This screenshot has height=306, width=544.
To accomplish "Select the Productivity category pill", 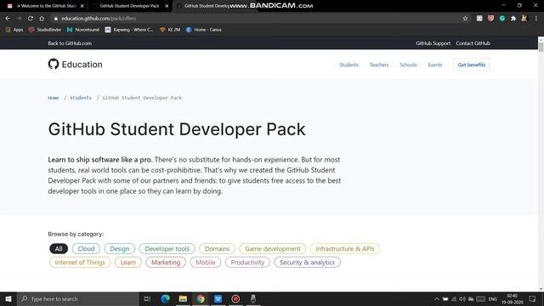I will 247,263.
